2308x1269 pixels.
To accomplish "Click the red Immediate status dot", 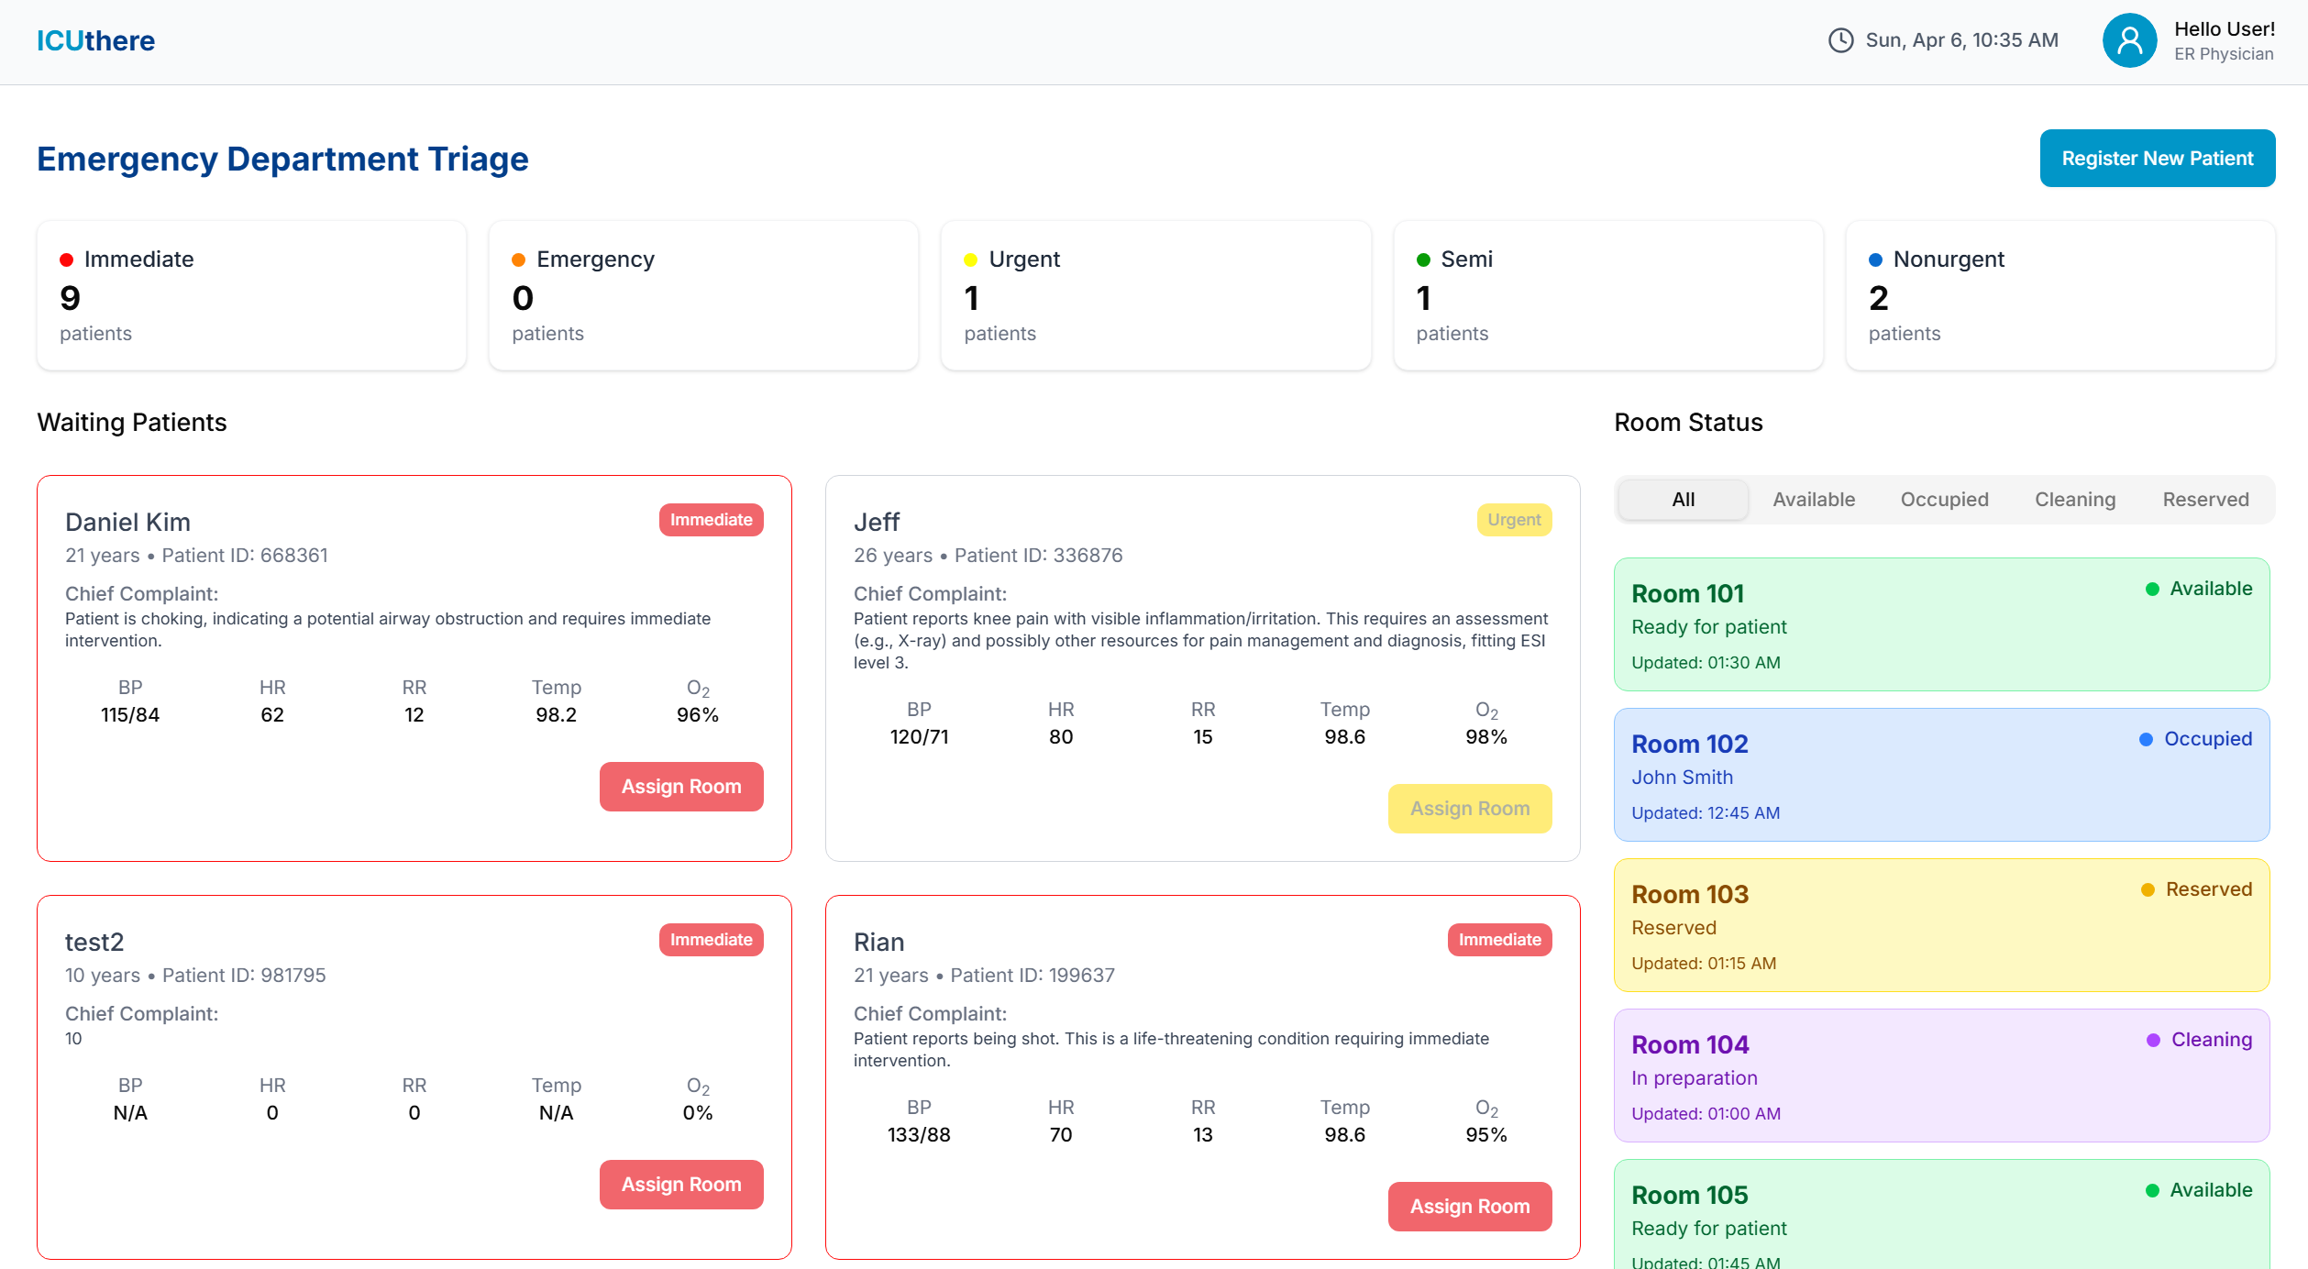I will 66,260.
